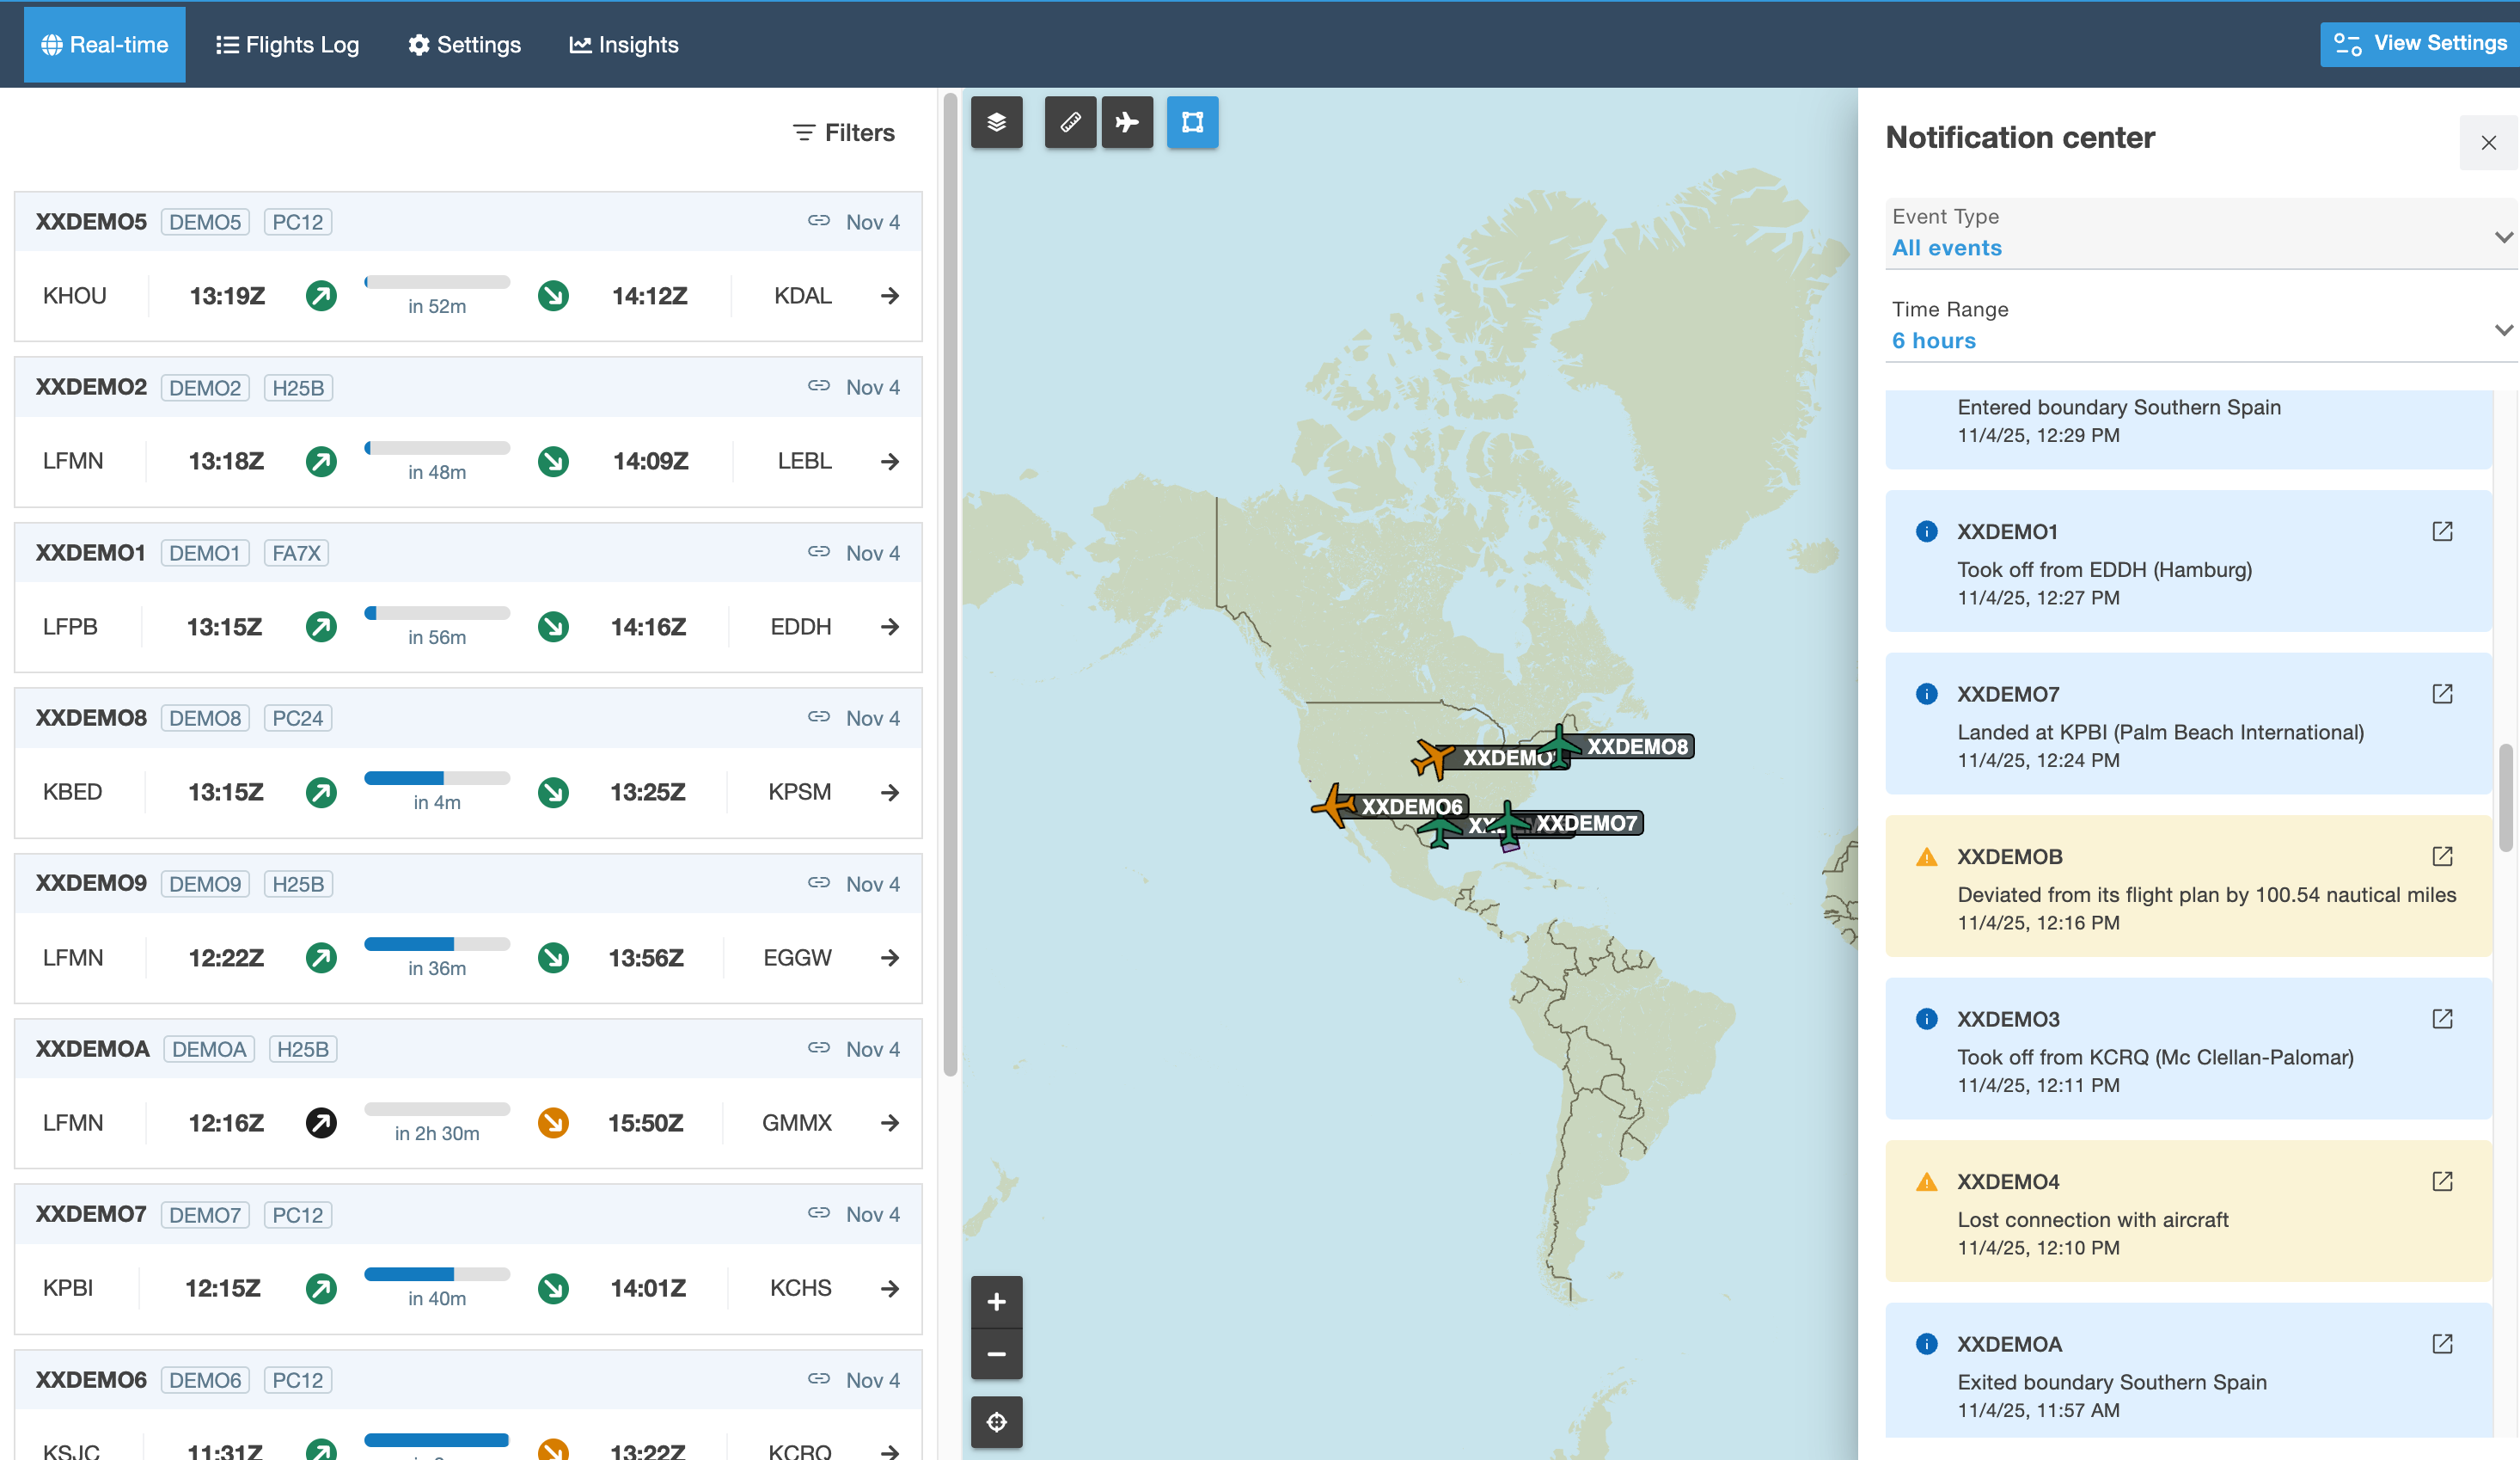Copy link for XXDEMO5 flight

(819, 221)
